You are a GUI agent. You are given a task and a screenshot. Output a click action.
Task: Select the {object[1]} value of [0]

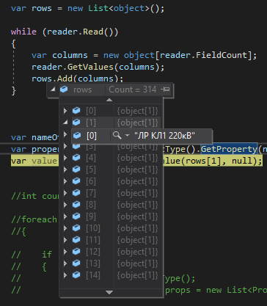coord(137,111)
